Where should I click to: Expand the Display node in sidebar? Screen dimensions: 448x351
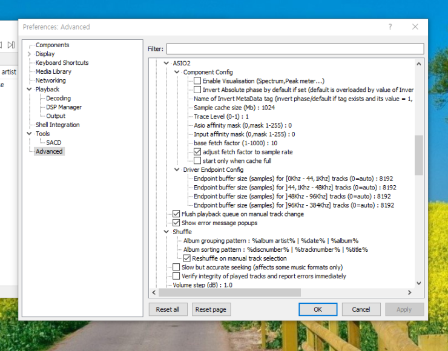coord(29,54)
